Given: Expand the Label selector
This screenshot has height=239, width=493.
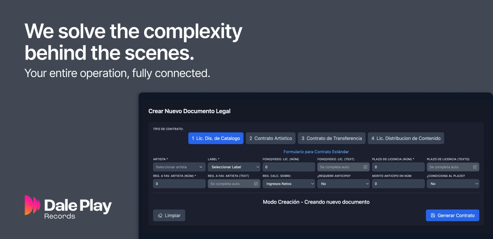Looking at the screenshot, I should (234, 167).
